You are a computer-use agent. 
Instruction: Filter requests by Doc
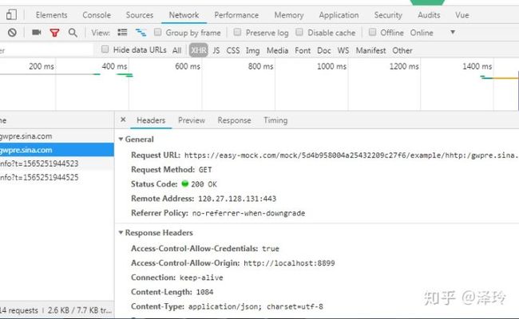324,50
